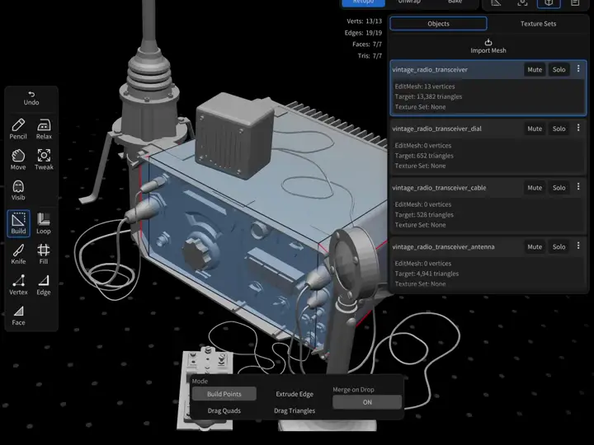
Task: Open the camera focus icon in top bar
Action: (x=522, y=3)
